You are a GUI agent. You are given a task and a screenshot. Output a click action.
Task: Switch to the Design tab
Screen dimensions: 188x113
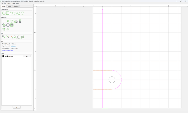(4, 6)
